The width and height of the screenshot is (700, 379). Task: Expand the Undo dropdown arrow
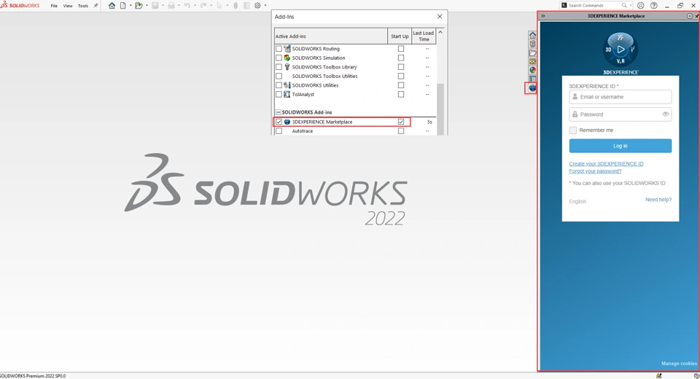tap(195, 5)
